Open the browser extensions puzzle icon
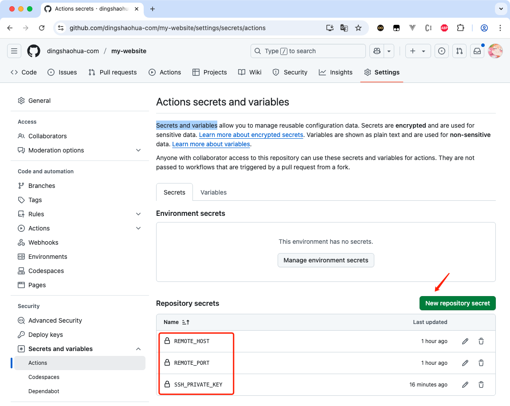The image size is (510, 406). point(460,28)
